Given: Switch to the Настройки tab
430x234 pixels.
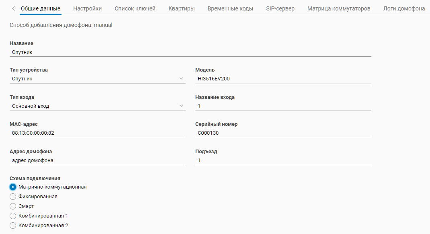Looking at the screenshot, I should click(87, 8).
